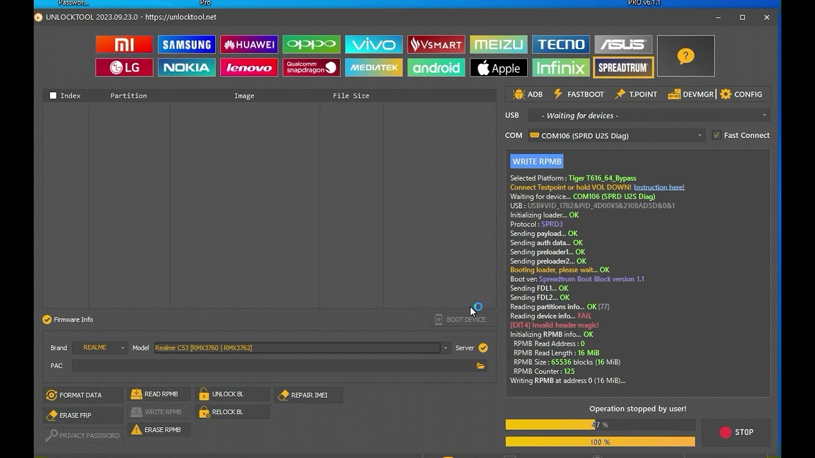Toggle the Fast Connect checkbox
Viewport: 815px width, 458px height.
716,135
